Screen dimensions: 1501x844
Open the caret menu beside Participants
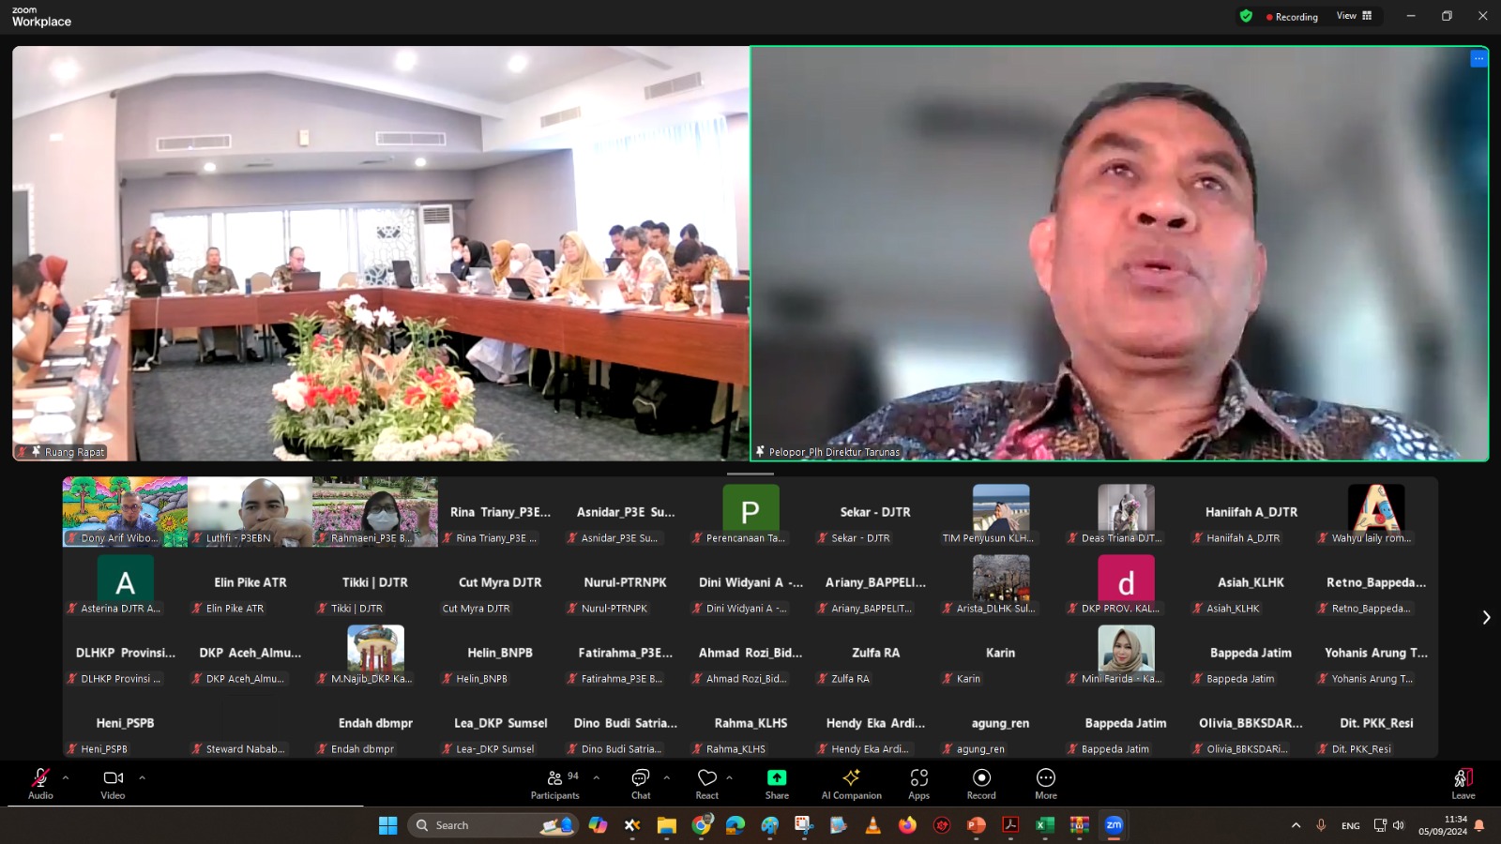(x=596, y=777)
